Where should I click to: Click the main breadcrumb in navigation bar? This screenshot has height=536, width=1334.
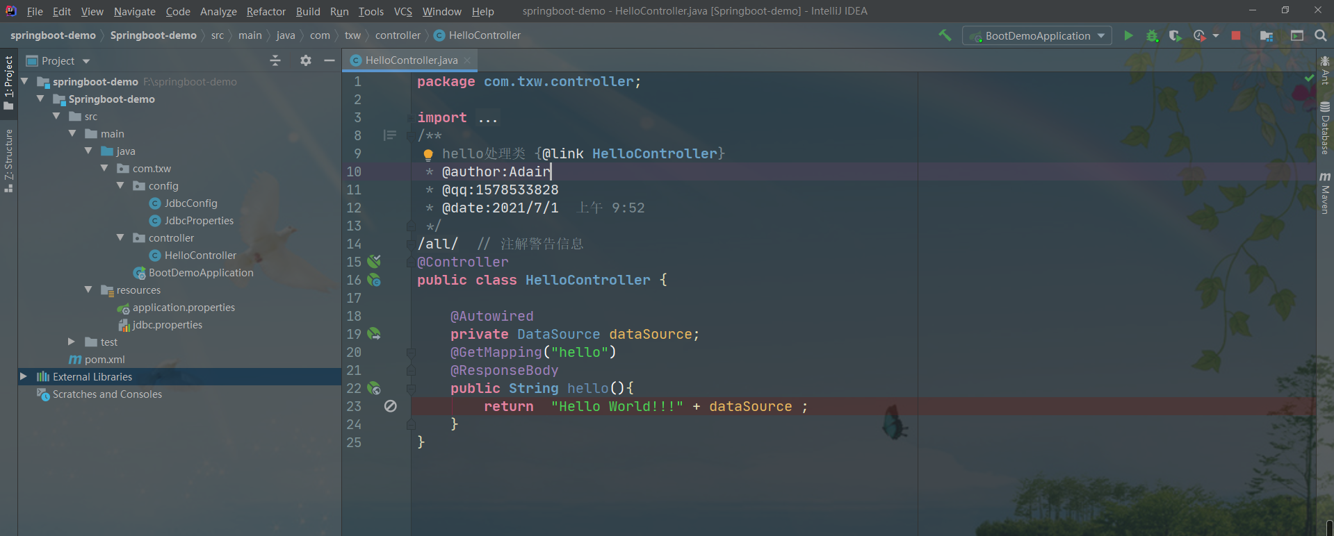pyautogui.click(x=250, y=35)
